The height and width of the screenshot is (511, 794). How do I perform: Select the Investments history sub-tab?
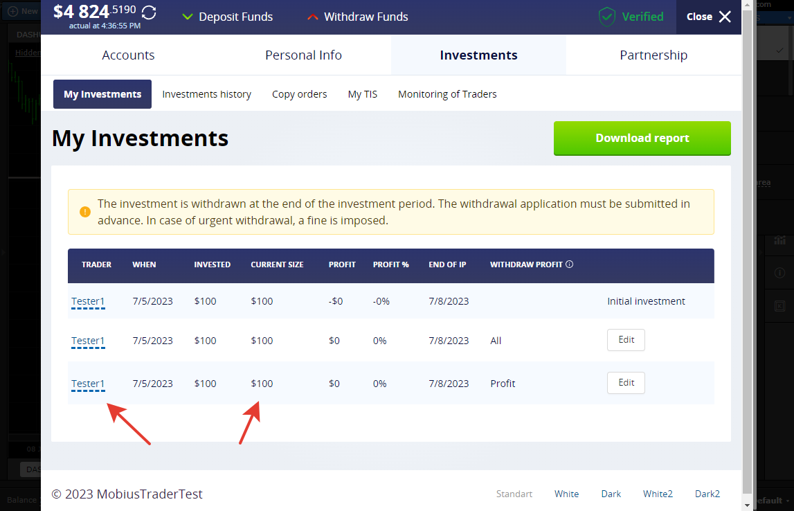click(206, 94)
